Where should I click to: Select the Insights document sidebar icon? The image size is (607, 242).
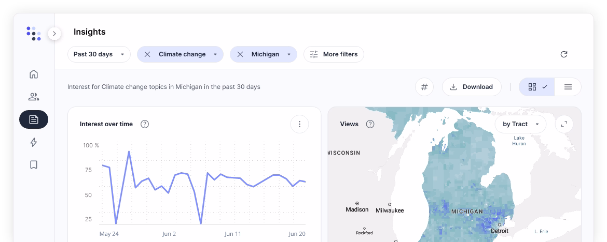click(x=34, y=119)
